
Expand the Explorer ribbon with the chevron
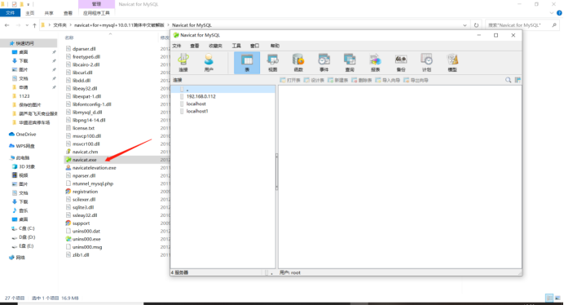click(552, 13)
